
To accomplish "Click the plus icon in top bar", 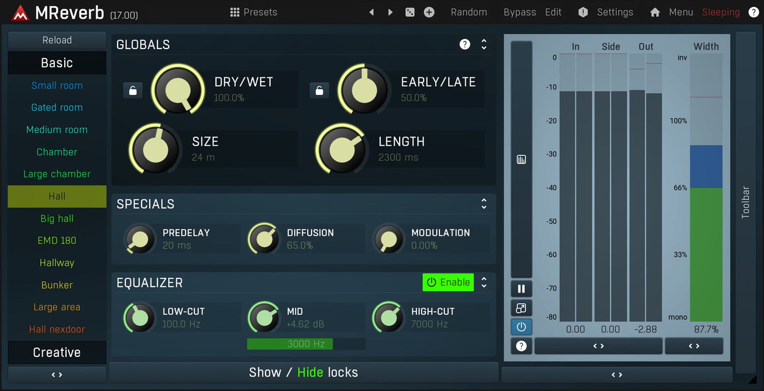I will coord(429,12).
